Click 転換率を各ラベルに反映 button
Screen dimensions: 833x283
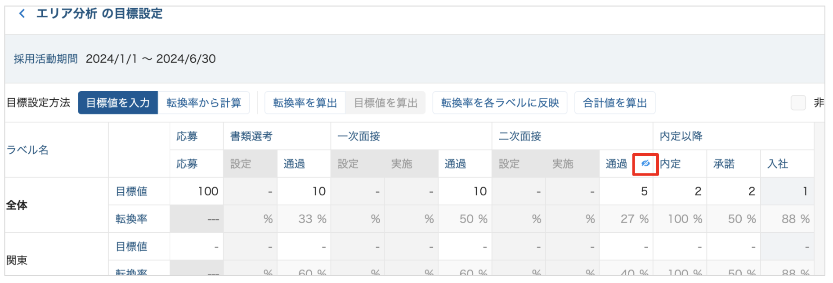[x=500, y=103]
